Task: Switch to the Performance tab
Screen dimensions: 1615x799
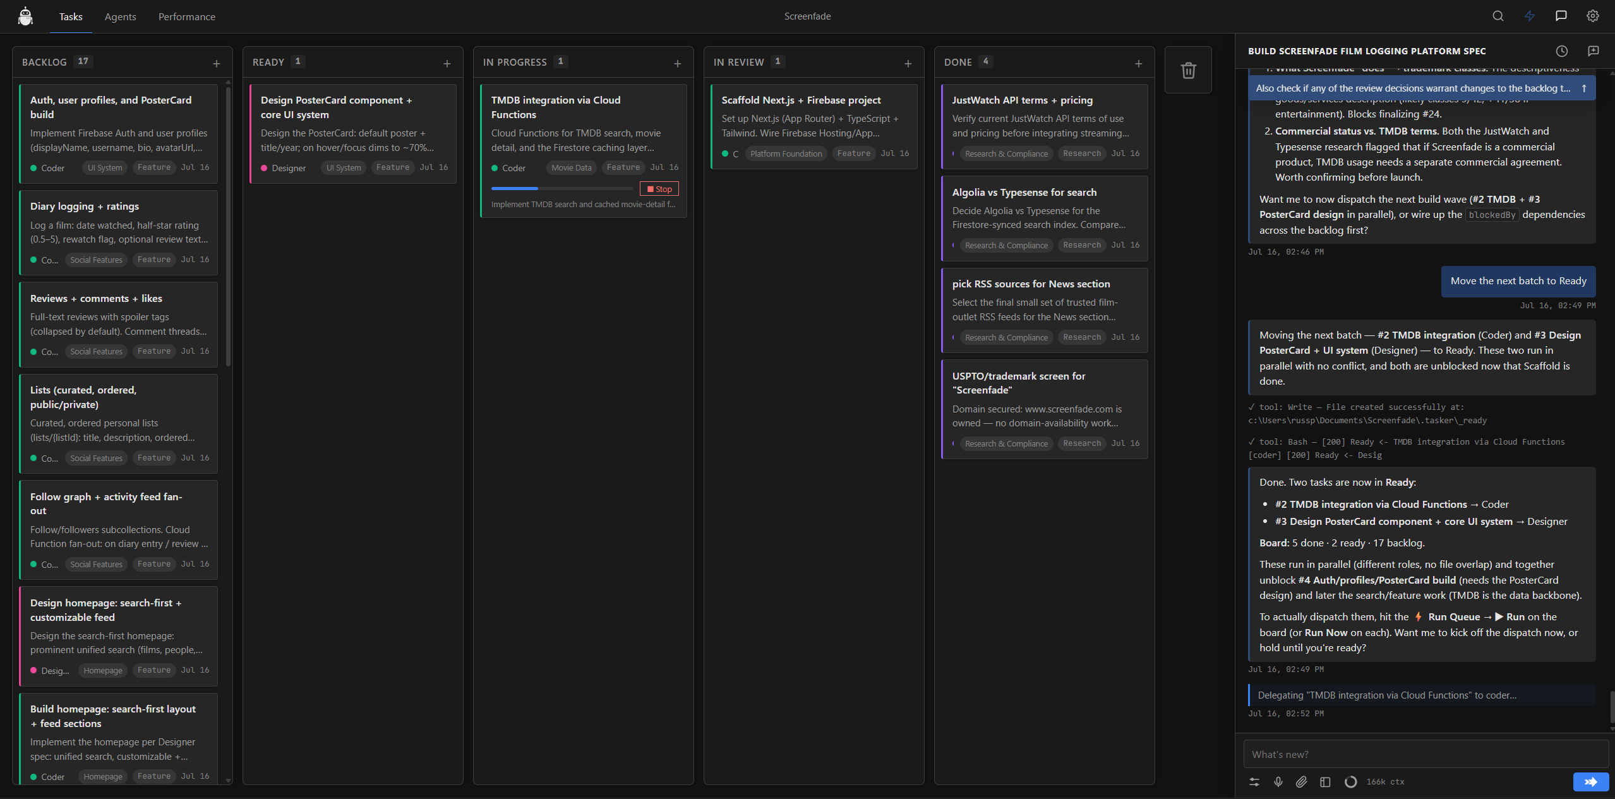Action: [x=186, y=16]
